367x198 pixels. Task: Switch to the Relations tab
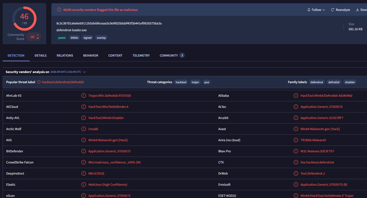point(65,55)
